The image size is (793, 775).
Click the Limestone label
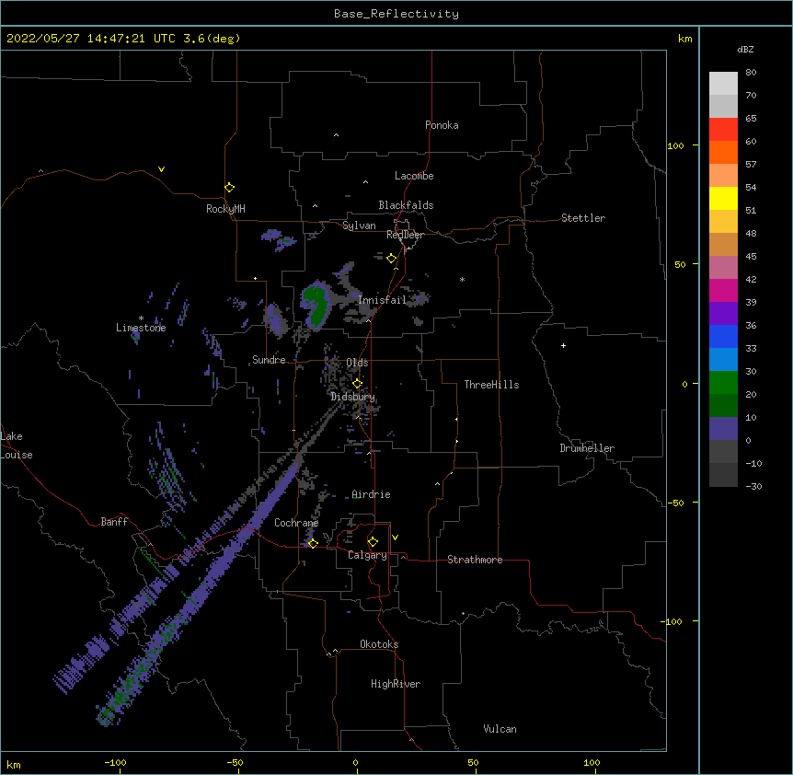(x=141, y=328)
